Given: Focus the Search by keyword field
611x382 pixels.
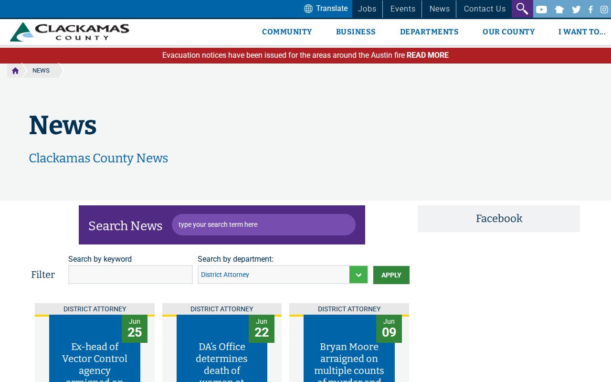Looking at the screenshot, I should click(130, 275).
